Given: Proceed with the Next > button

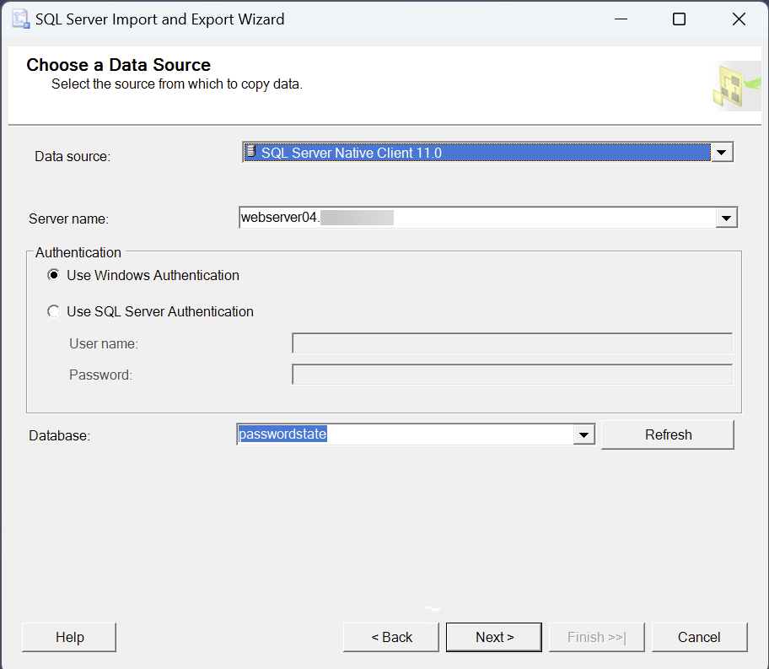Looking at the screenshot, I should (494, 637).
